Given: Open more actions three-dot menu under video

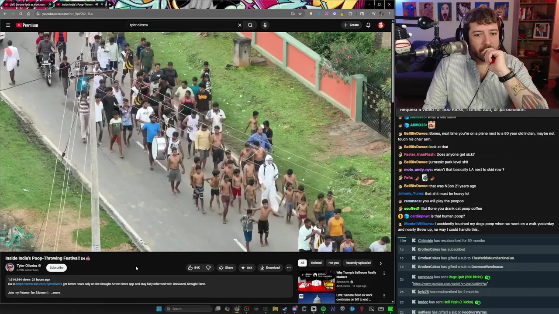Looking at the screenshot, I should click(289, 268).
